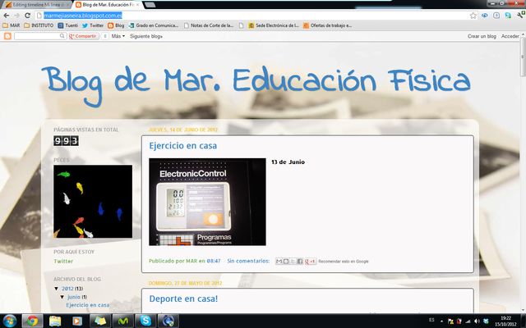The height and width of the screenshot is (328, 526).
Task: Click the square blue extension icon
Action: point(496,16)
